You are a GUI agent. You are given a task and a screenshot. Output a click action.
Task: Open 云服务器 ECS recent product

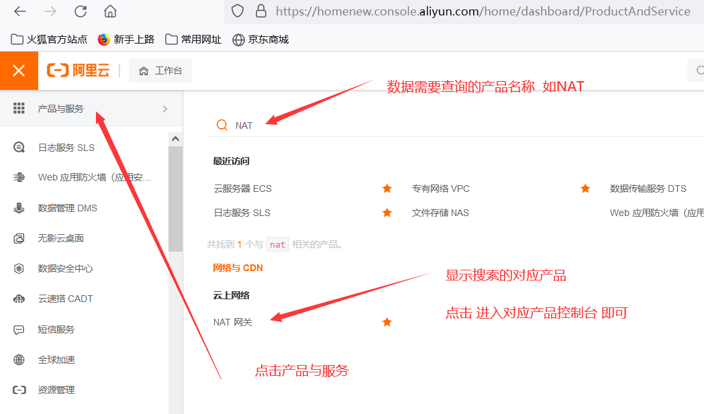(x=242, y=189)
